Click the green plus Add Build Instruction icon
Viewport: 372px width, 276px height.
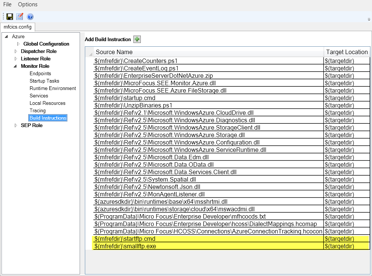[x=137, y=39]
